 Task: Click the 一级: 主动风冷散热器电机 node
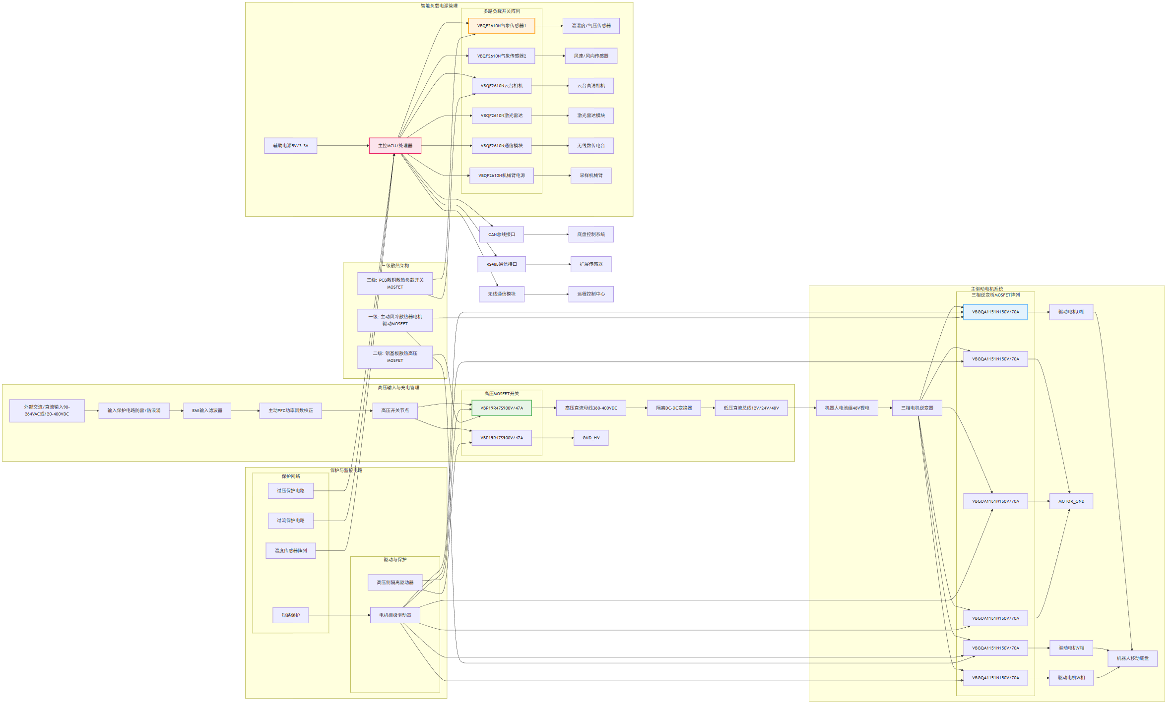click(x=395, y=320)
